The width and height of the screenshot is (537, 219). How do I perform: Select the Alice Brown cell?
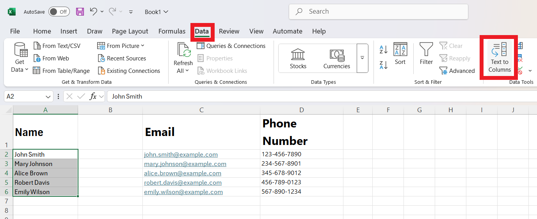(45, 173)
